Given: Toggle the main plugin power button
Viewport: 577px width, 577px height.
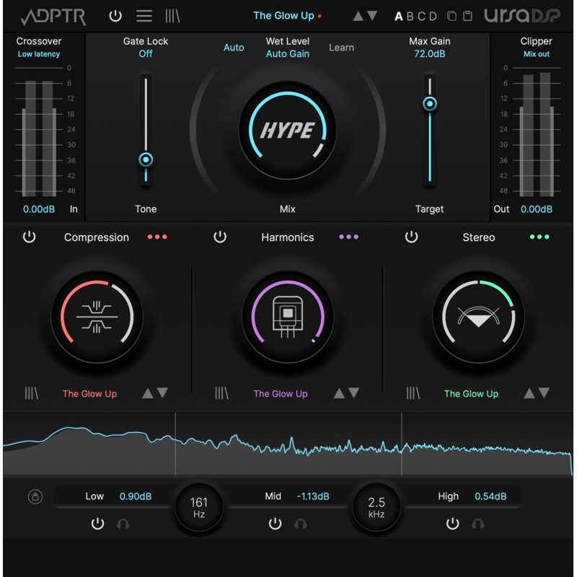Looking at the screenshot, I should pos(115,16).
